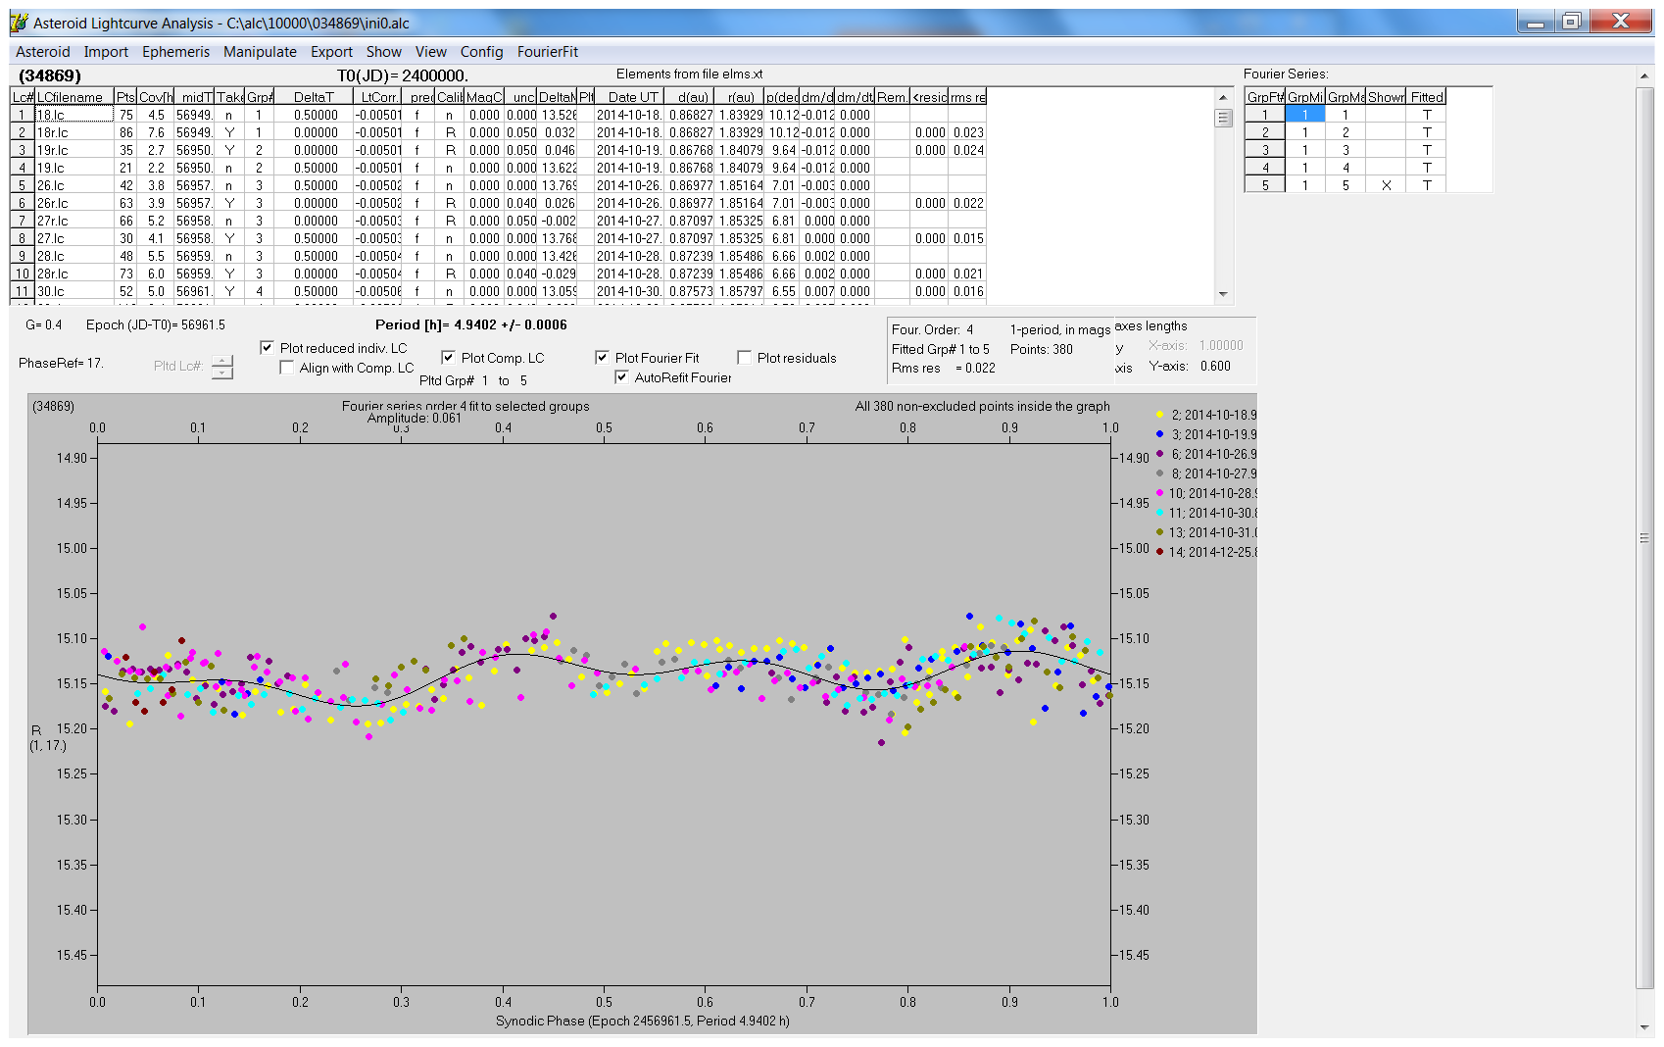Image resolution: width=1664 pixels, height=1047 pixels.
Task: Select the 18.lc filename cell
Action: pos(74,115)
